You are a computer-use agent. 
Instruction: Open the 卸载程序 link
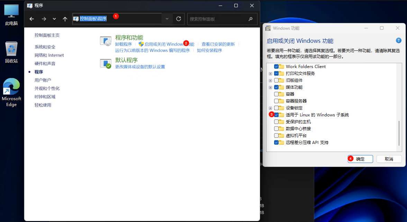[x=123, y=44]
